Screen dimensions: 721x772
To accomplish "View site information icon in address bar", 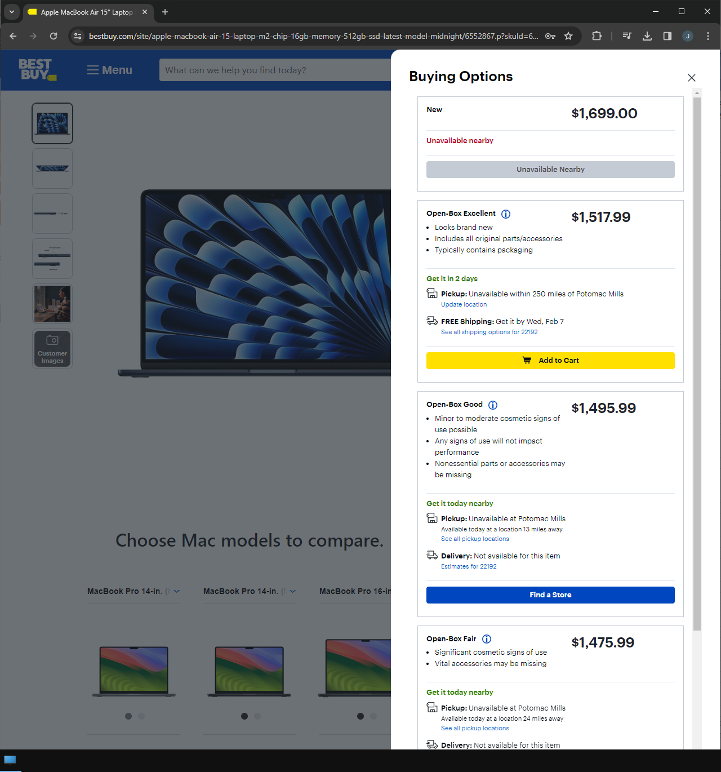I will 78,36.
